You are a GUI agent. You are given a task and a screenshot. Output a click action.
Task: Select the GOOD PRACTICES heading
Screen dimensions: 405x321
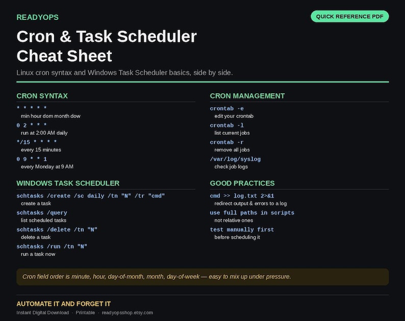[242, 183]
